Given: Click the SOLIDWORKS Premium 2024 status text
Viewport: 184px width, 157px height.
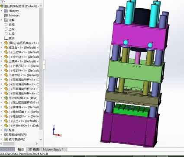Looking at the screenshot, I should click(24, 154).
